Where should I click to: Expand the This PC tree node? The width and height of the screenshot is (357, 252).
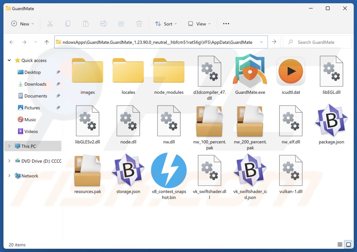click(9, 146)
